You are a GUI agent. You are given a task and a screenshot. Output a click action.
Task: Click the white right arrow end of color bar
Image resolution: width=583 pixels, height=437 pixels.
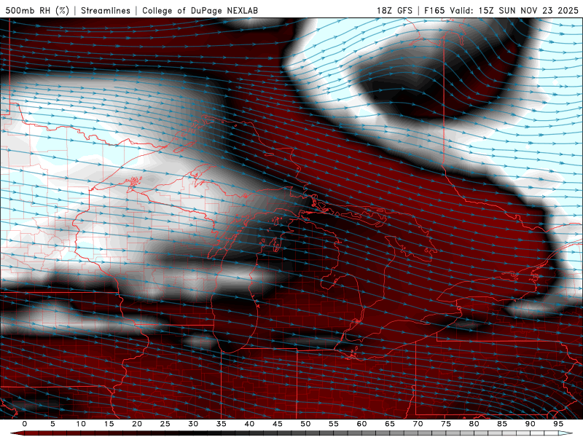566,433
